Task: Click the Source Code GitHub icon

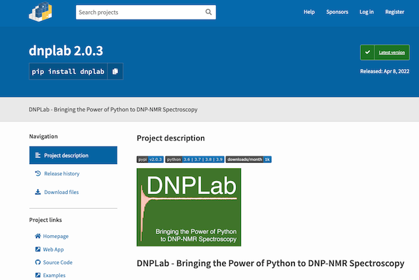Action: [38, 262]
